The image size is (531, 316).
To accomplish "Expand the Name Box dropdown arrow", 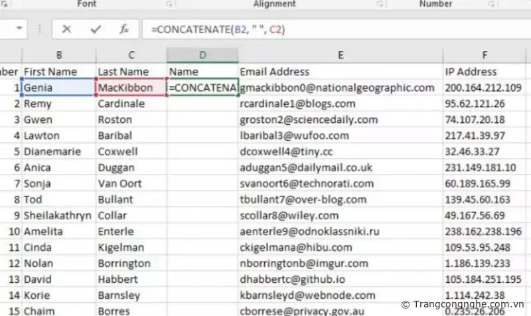I will 19,29.
